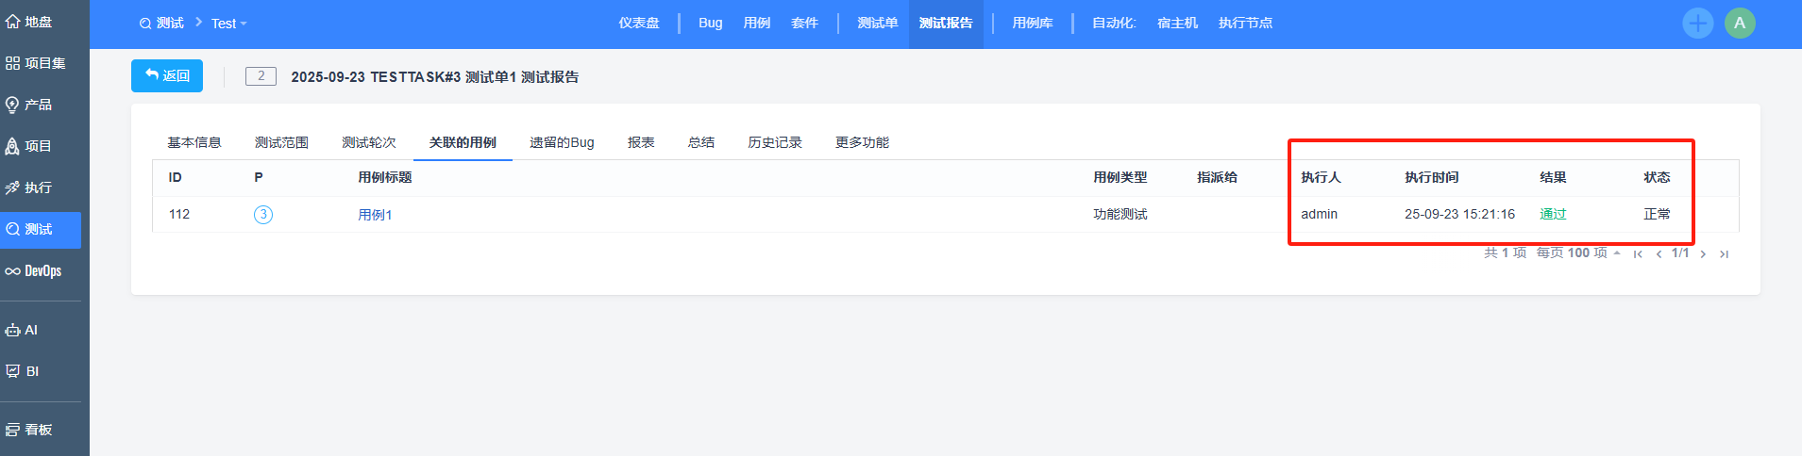Image resolution: width=1802 pixels, height=456 pixels.
Task: Click the P priority column header
Action: [259, 177]
